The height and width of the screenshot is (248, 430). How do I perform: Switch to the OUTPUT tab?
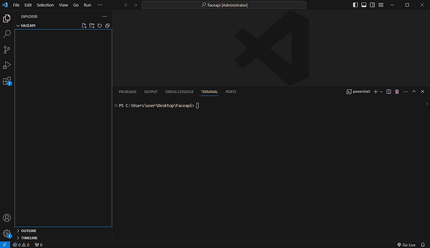click(151, 91)
